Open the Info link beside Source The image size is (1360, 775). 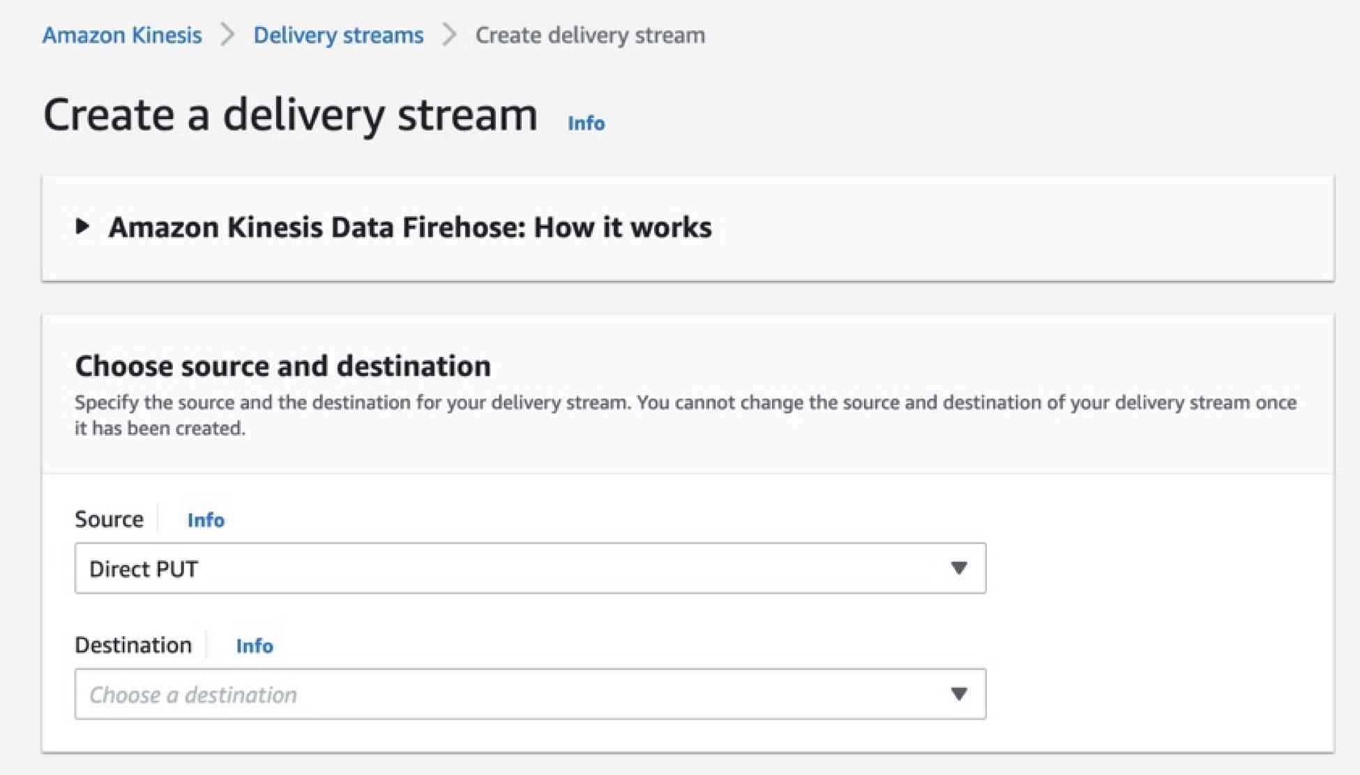[206, 520]
